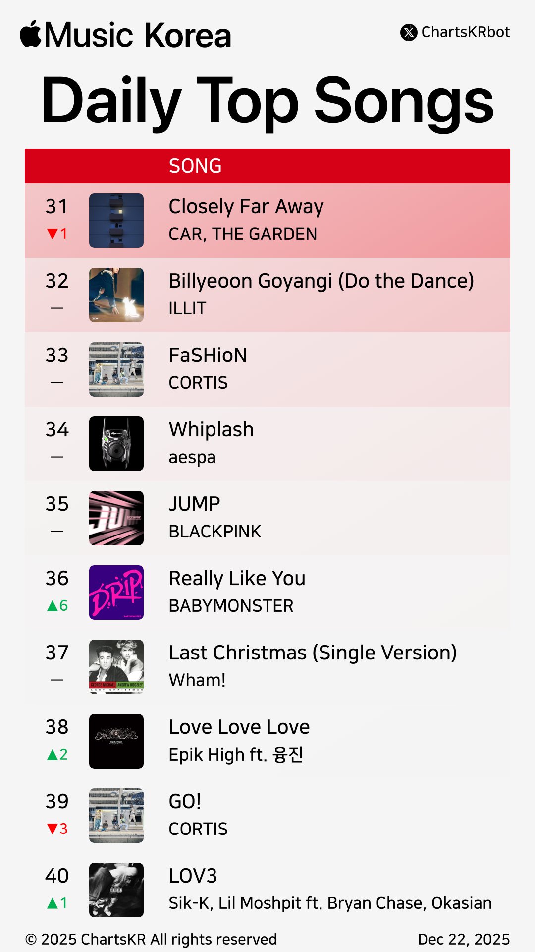The width and height of the screenshot is (535, 952).
Task: Click the BLACKPINK artist name
Action: tap(214, 532)
